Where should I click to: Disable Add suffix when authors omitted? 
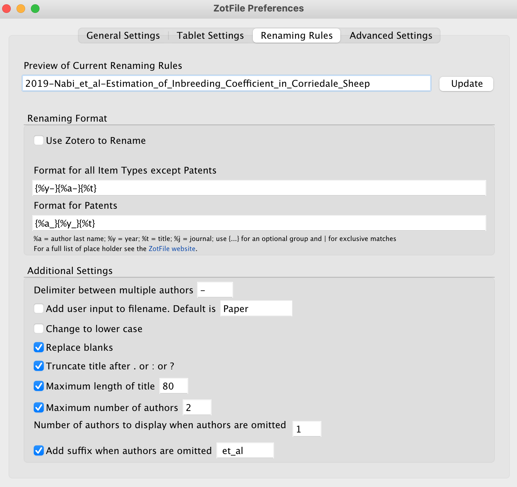39,450
